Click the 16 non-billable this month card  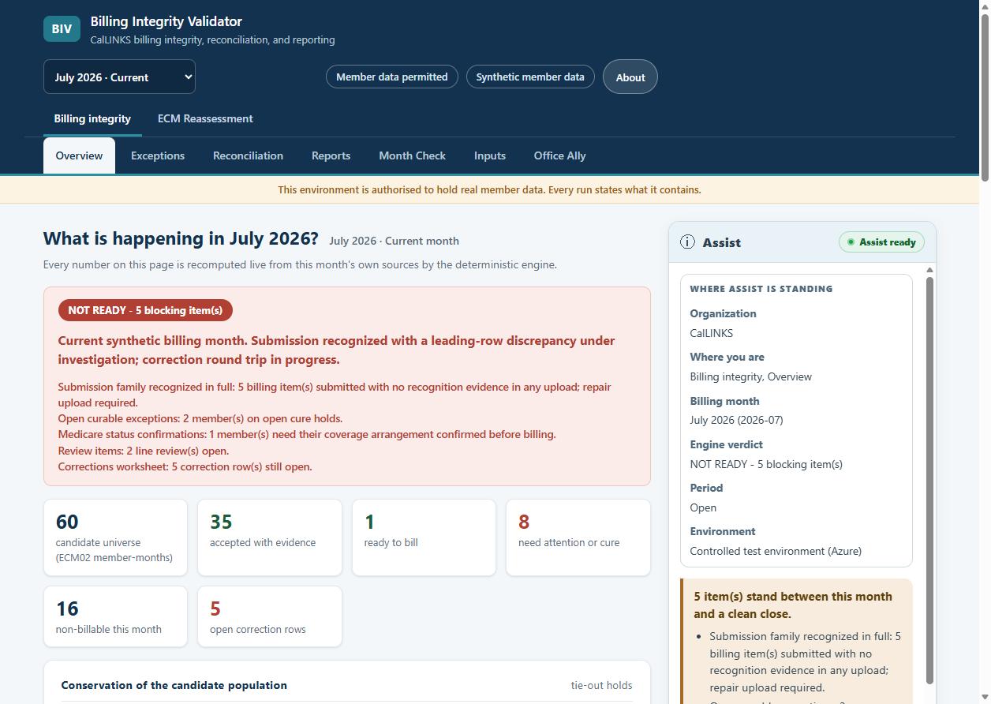point(115,616)
